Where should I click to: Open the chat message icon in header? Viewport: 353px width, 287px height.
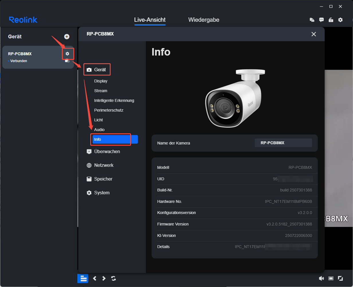[x=321, y=20]
